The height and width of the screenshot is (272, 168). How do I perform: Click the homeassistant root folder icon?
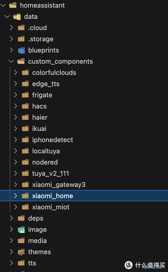tap(13, 5)
